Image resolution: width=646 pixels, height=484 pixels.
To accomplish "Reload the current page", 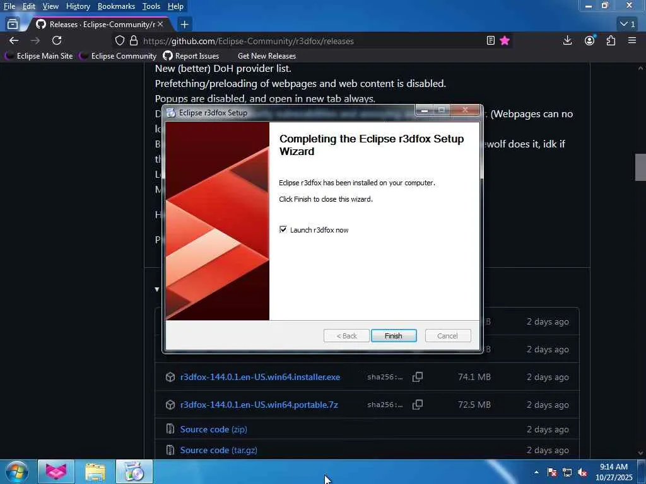I will click(x=57, y=40).
